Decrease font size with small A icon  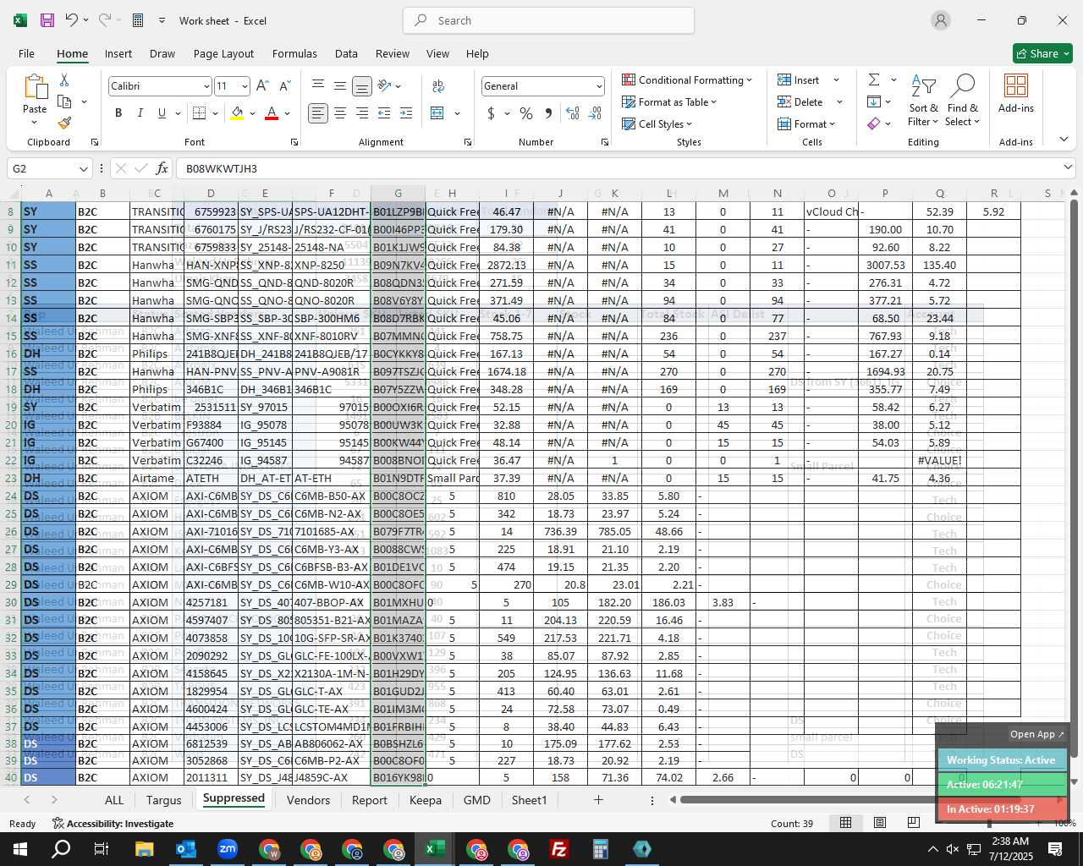(x=284, y=86)
